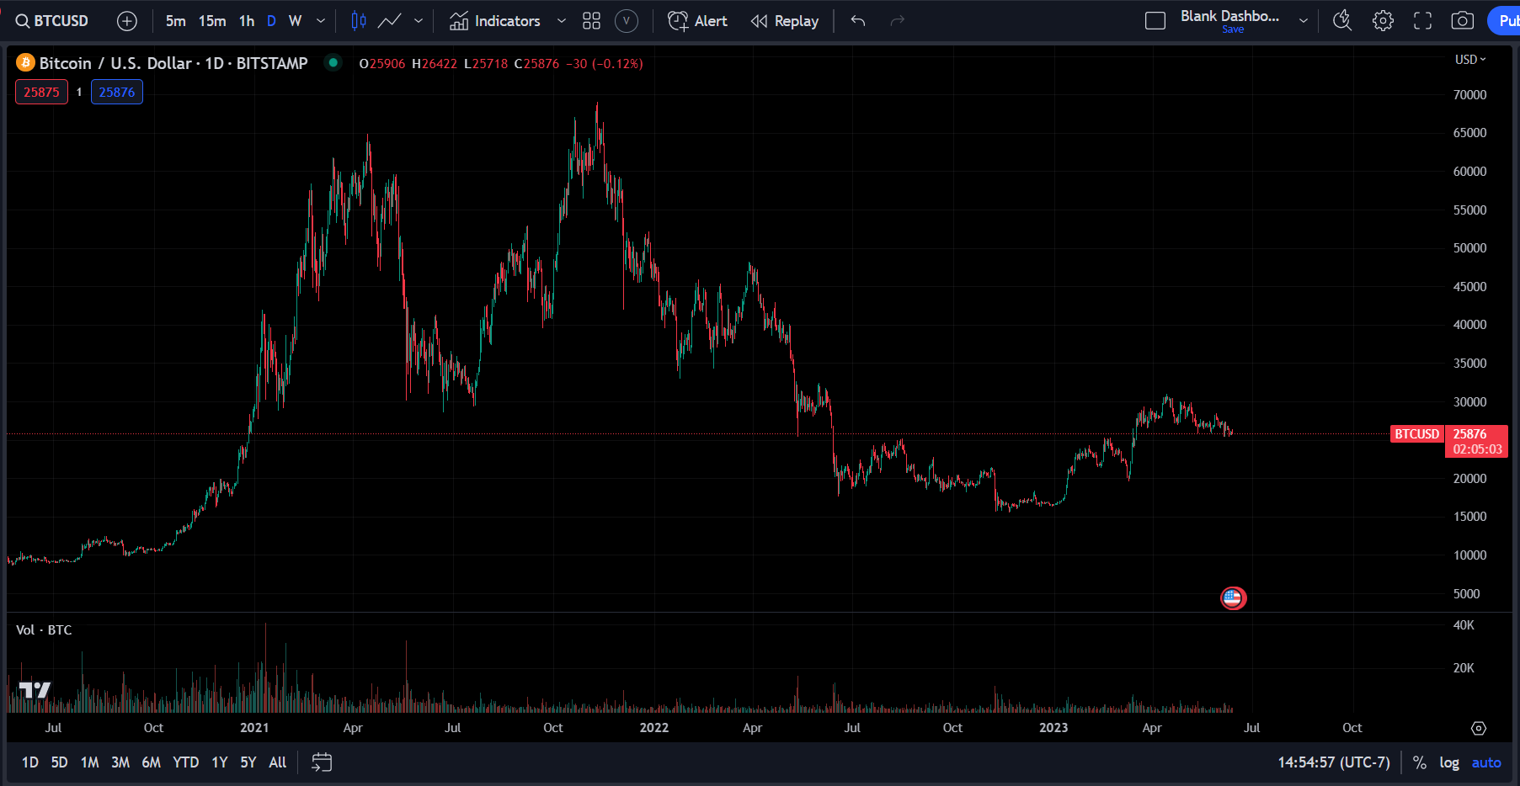Set date range to YTD
Image resolution: width=1520 pixels, height=786 pixels.
tap(186, 762)
